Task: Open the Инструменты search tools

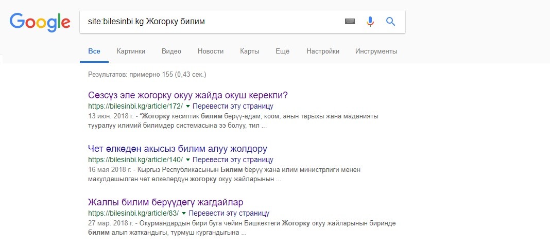Action: click(x=376, y=51)
